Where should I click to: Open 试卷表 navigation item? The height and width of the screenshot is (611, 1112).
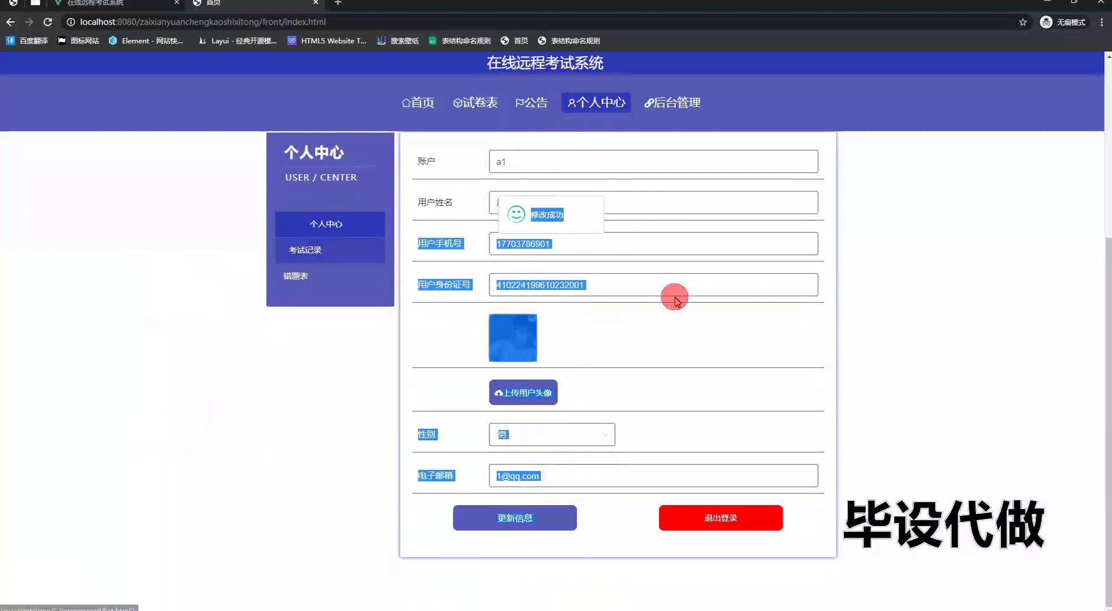[x=475, y=102]
